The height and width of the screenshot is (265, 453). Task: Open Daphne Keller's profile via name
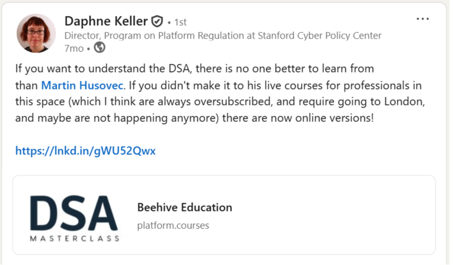tap(106, 21)
